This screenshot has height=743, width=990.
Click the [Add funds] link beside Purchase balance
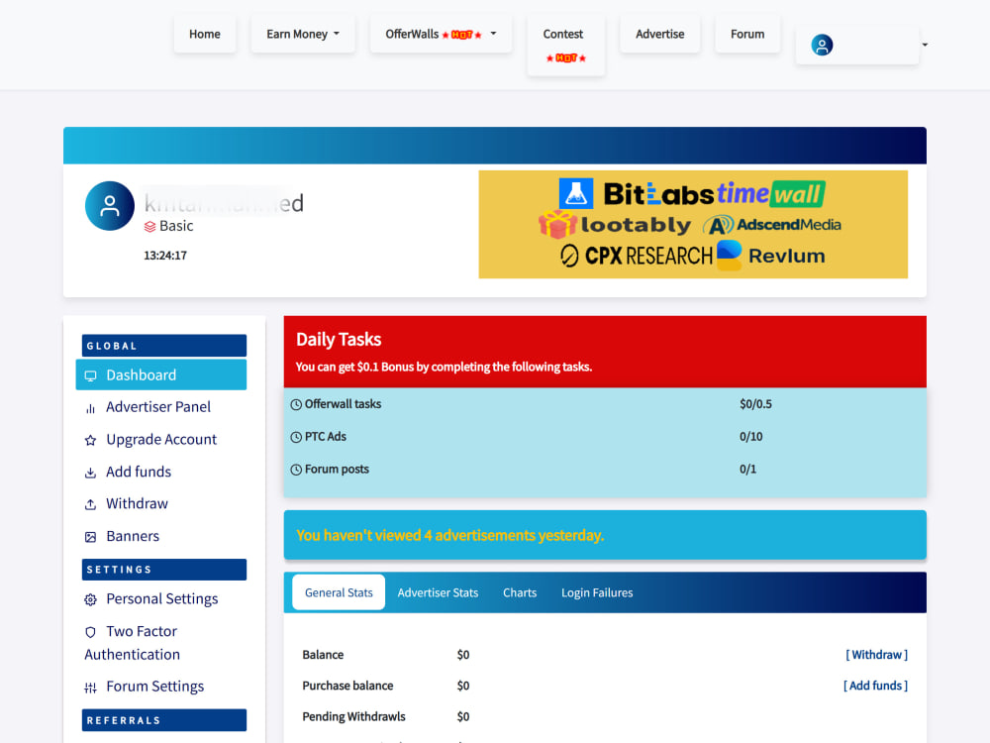tap(875, 686)
